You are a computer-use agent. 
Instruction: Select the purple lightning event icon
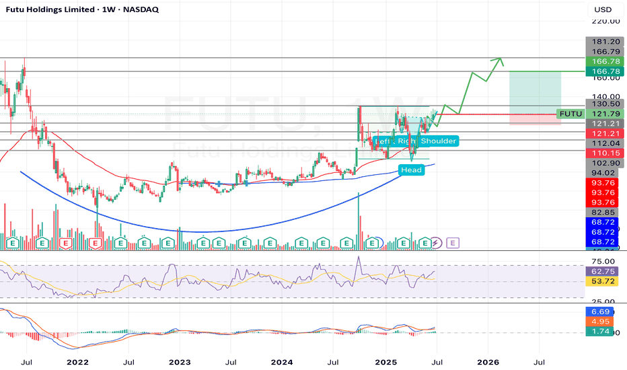click(x=436, y=243)
